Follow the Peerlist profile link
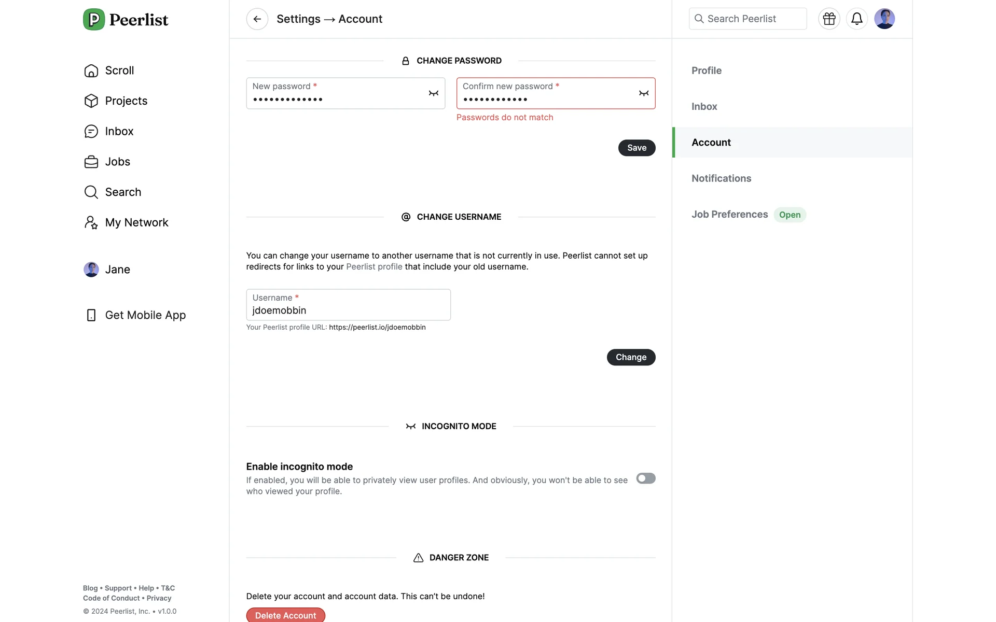Screen dimensions: 996x622 [x=374, y=267]
